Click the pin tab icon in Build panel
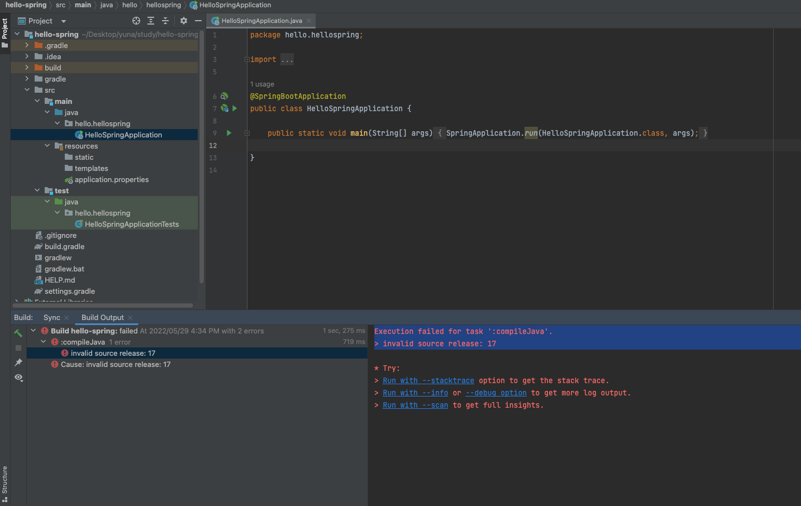 coord(18,362)
